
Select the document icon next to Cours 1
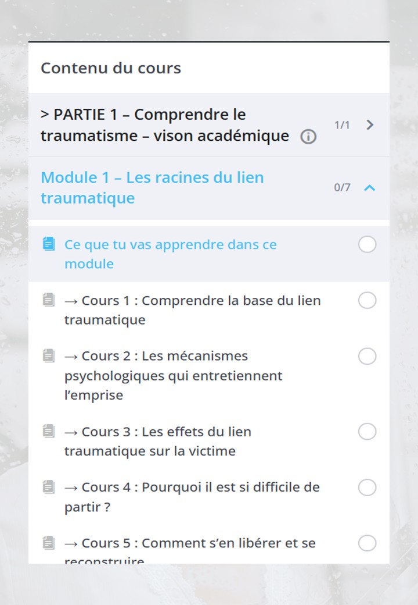coord(49,300)
